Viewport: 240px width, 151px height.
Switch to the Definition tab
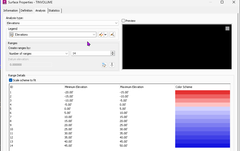click(x=27, y=11)
